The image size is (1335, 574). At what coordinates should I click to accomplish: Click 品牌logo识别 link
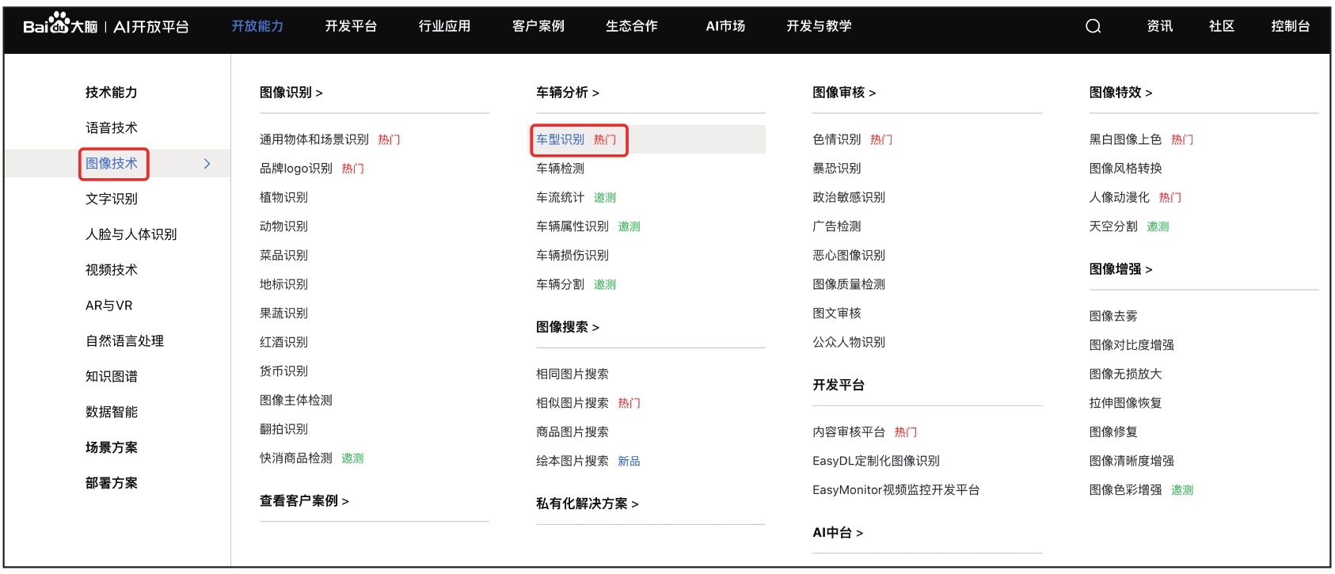click(x=296, y=169)
